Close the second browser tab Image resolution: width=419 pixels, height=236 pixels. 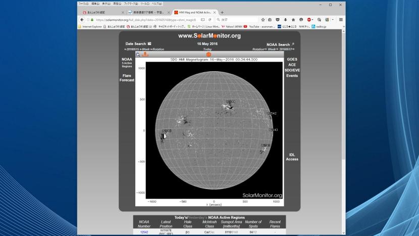point(169,12)
